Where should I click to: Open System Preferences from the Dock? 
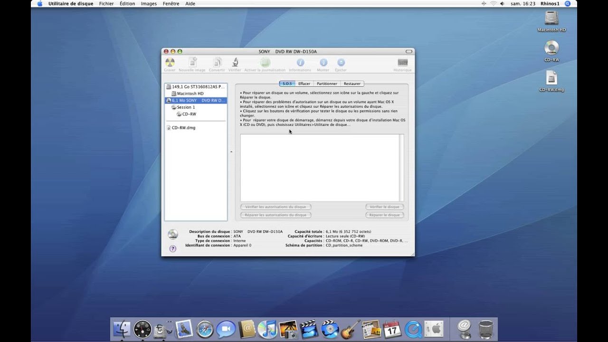[434, 329]
